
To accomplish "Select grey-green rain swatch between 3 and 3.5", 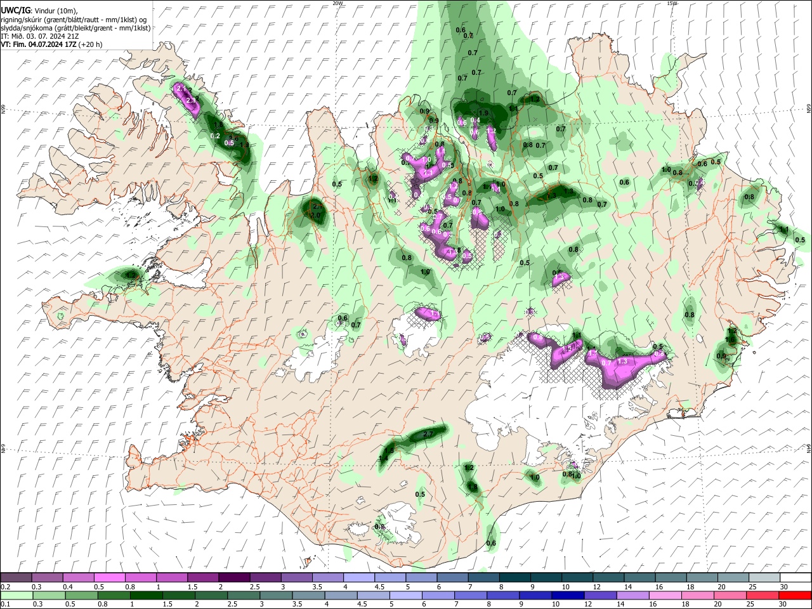I will point(275,596).
